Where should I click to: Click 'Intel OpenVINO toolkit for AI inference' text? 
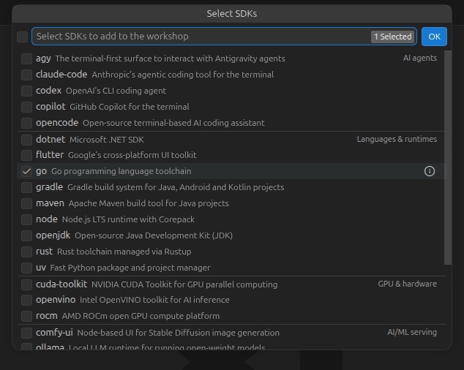point(154,300)
